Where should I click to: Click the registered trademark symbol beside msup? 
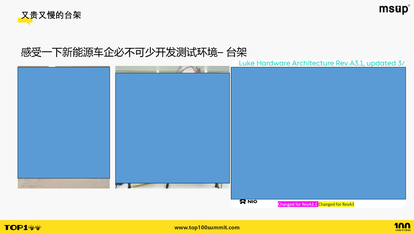pyautogui.click(x=410, y=5)
